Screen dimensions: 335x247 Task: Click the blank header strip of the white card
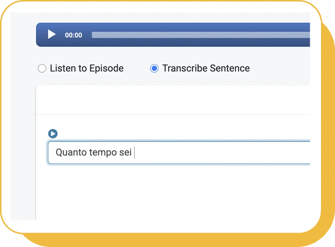[x=173, y=100]
